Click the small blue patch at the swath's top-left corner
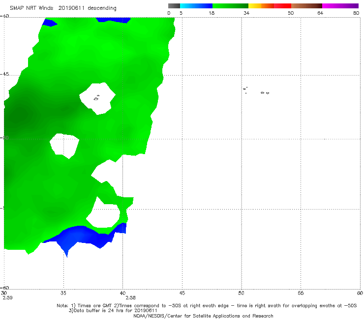This screenshot has width=364, height=319. click(x=50, y=23)
